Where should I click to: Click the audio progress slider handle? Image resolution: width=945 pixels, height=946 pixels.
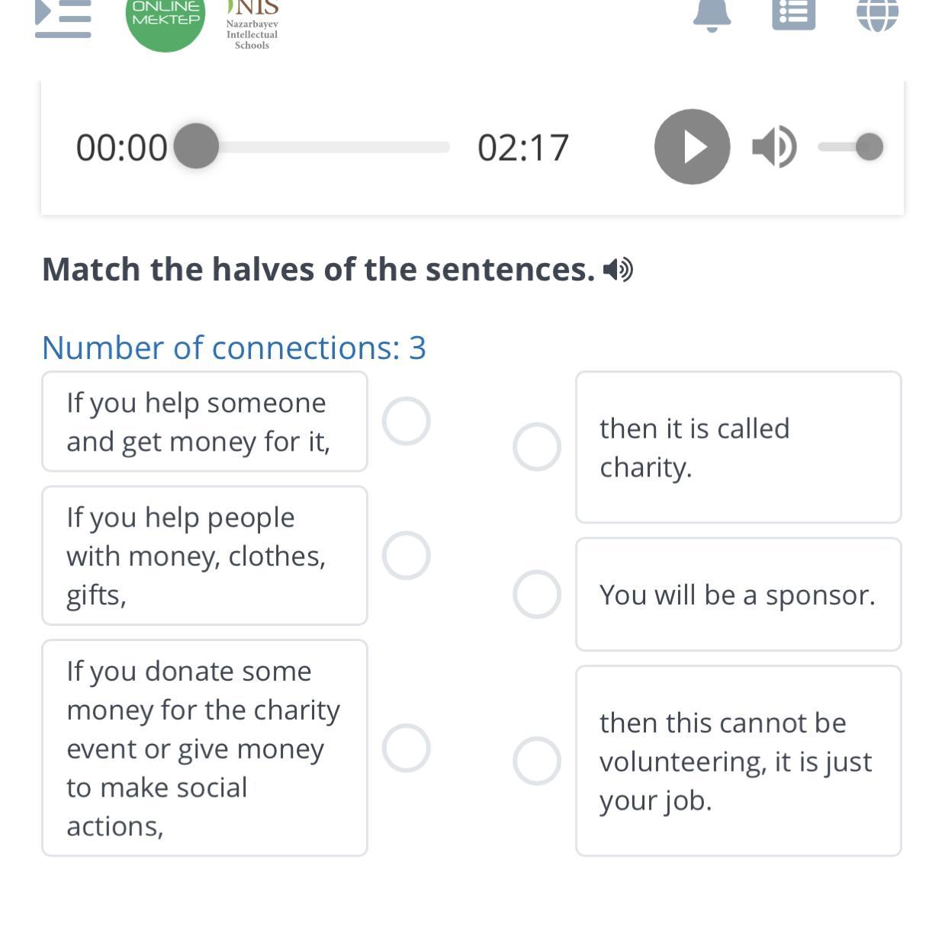[x=196, y=146]
